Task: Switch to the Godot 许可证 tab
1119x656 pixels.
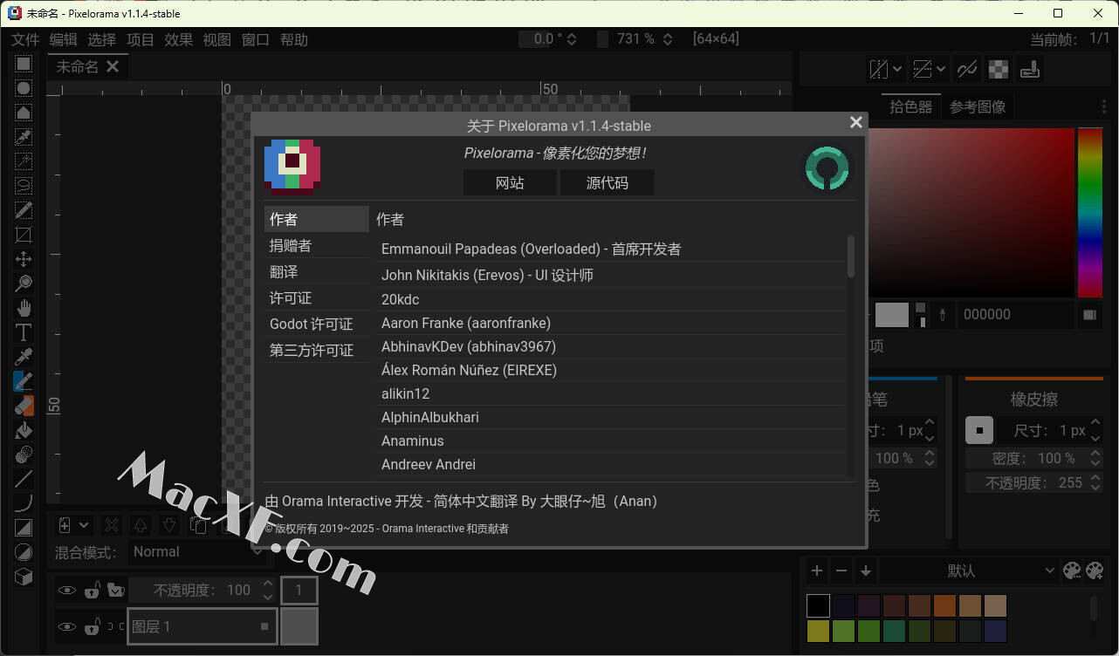Action: pyautogui.click(x=317, y=325)
